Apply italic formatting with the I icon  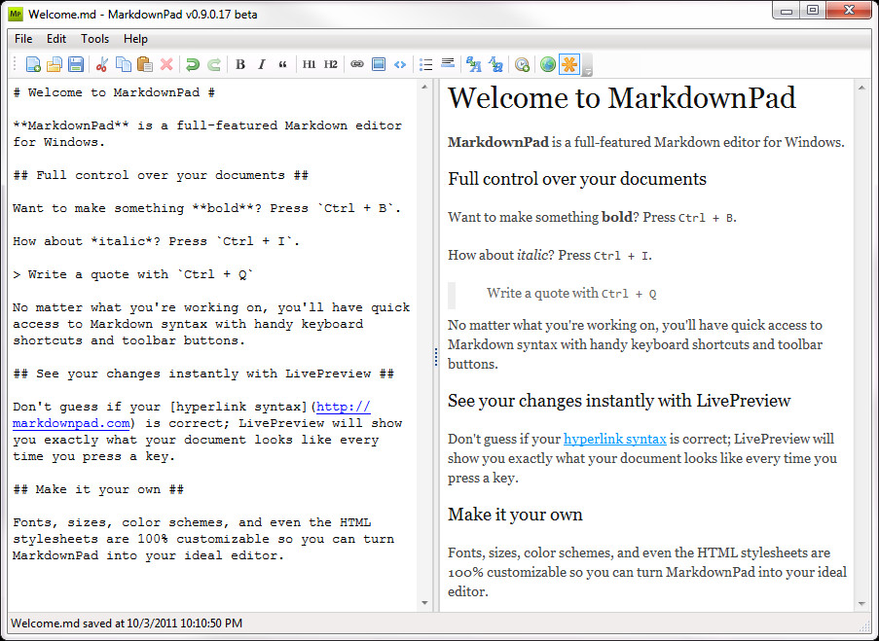261,64
